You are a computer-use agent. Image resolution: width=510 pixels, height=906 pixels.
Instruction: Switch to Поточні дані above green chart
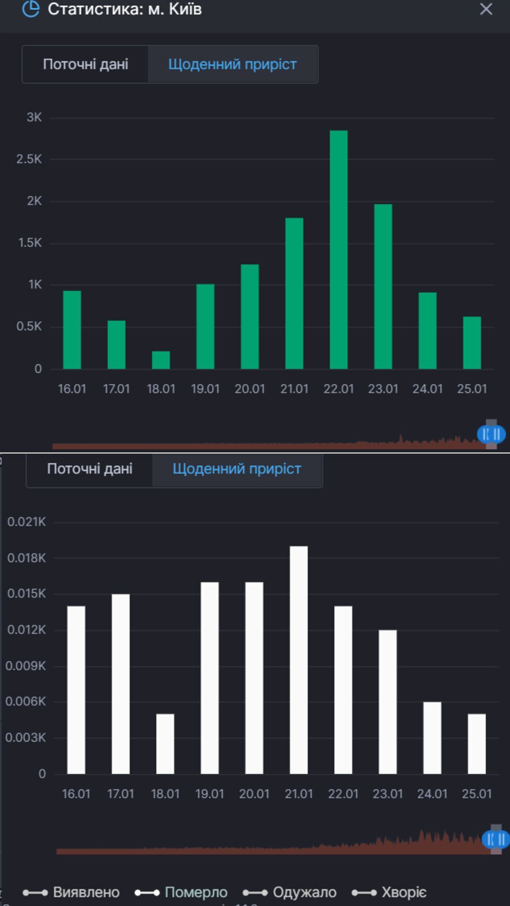pos(85,64)
